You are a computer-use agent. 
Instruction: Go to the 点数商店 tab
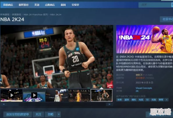click(x=50, y=5)
